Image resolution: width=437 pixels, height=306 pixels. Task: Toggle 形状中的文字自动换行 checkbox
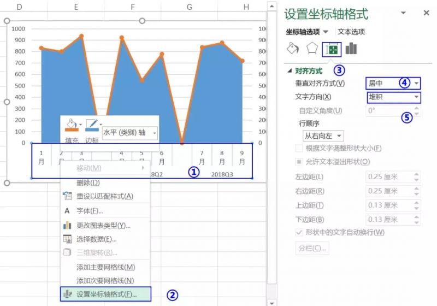[299, 232]
